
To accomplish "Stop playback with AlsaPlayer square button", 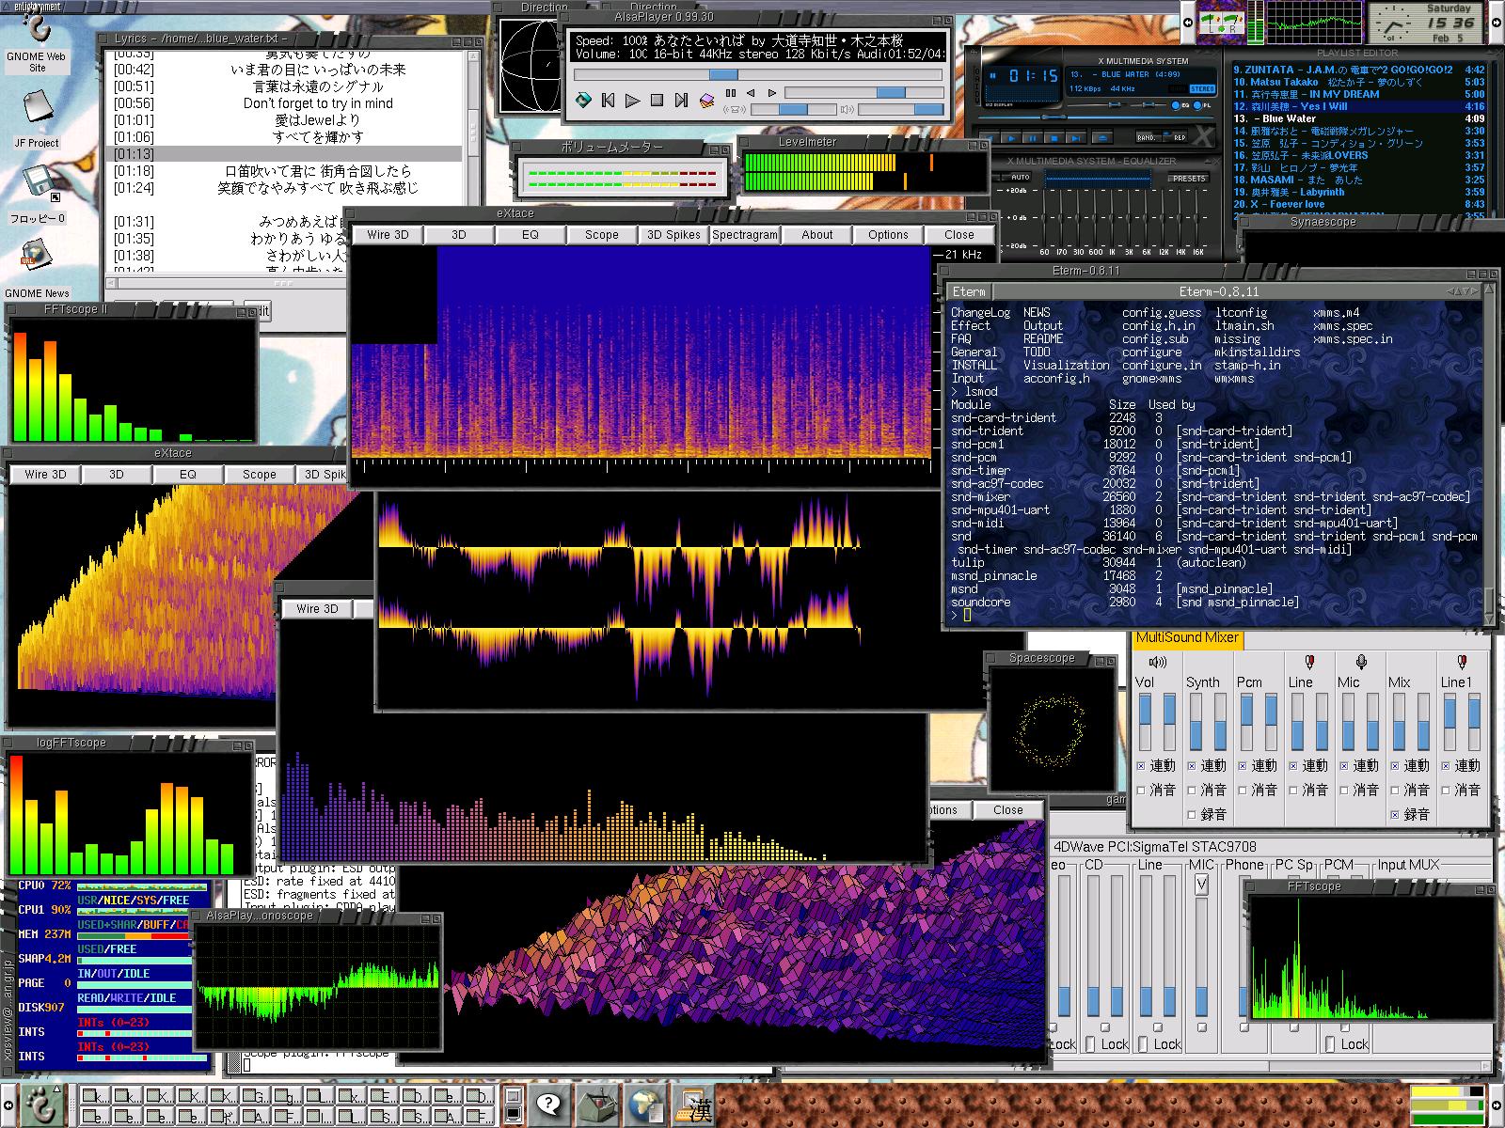I will 657,100.
